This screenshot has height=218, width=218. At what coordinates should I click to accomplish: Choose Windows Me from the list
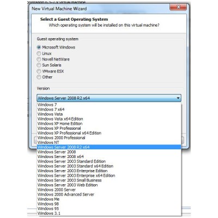(109, 199)
